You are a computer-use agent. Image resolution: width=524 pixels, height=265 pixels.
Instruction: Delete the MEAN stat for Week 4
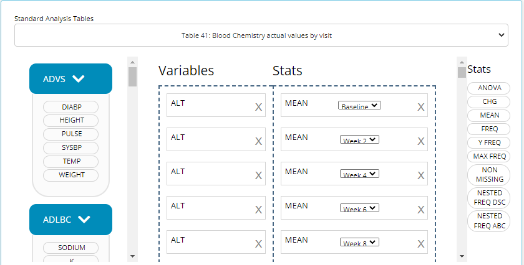coord(420,175)
